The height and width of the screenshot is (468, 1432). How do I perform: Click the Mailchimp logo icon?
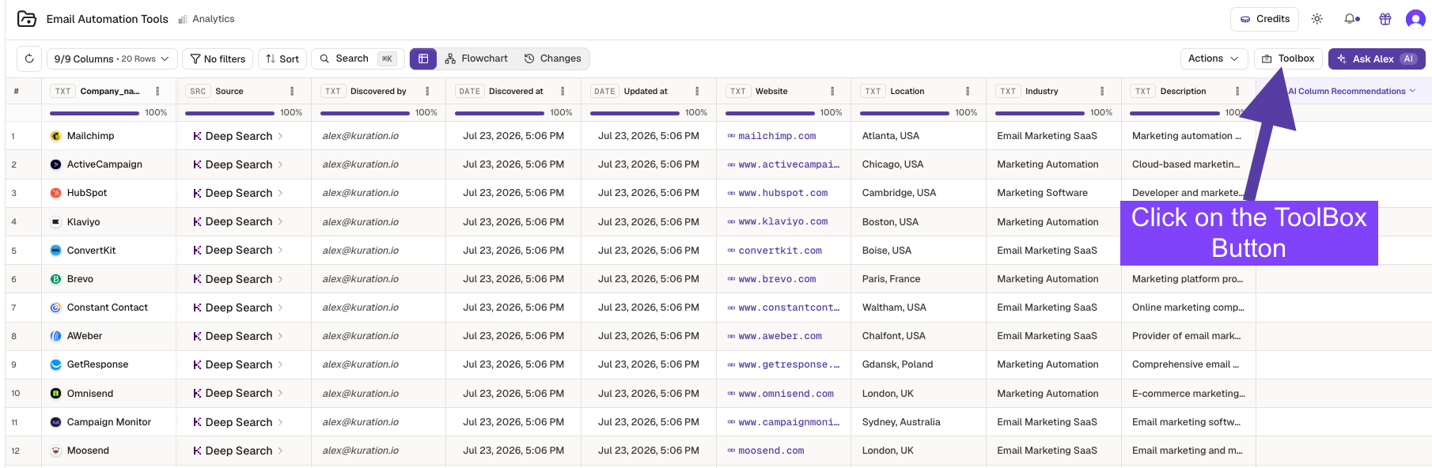click(55, 136)
